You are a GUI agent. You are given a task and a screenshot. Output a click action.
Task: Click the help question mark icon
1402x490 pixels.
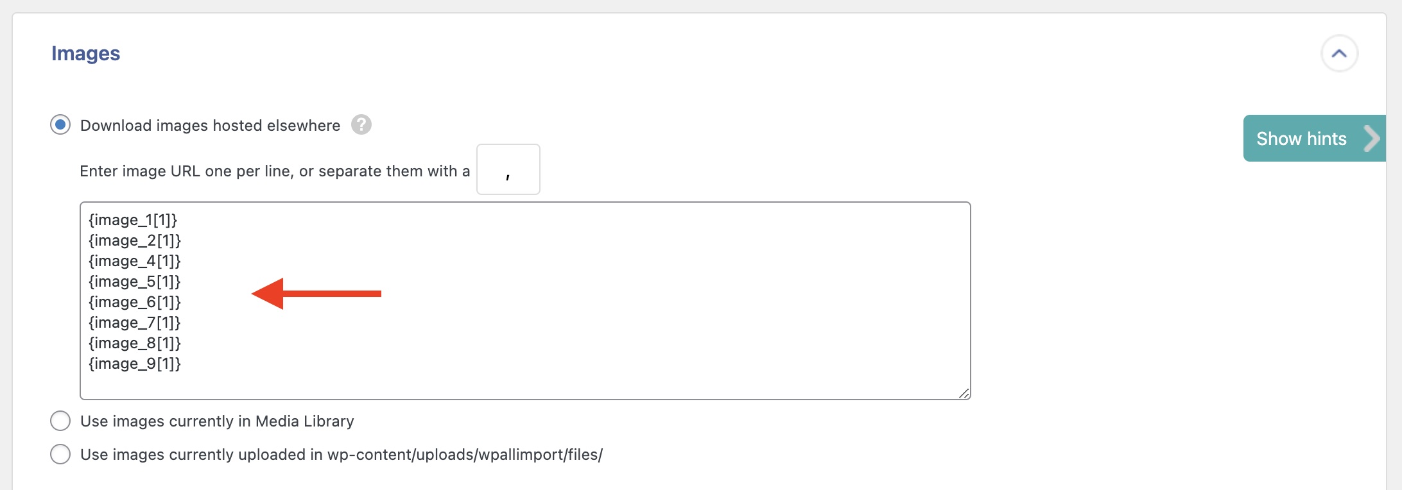pyautogui.click(x=361, y=124)
